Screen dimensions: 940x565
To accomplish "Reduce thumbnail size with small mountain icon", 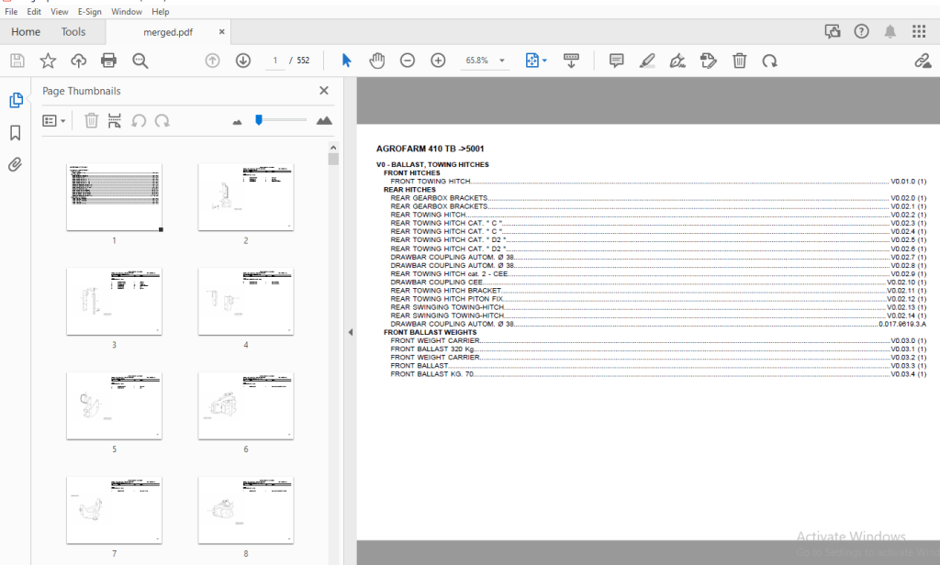I will (238, 122).
